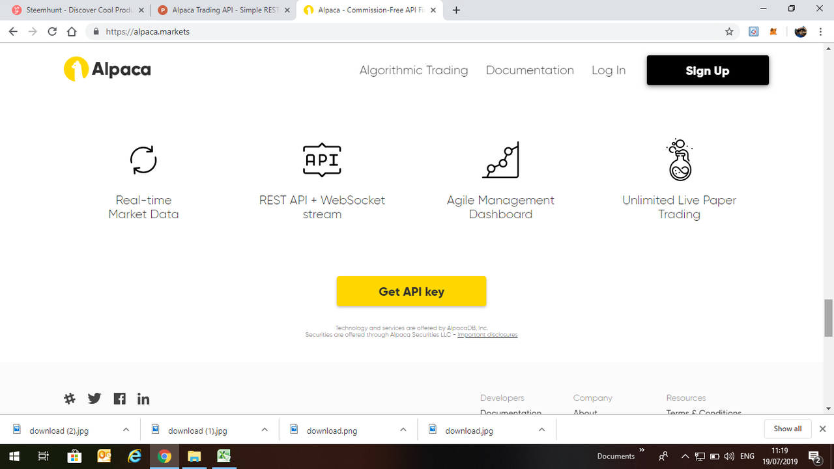Image resolution: width=834 pixels, height=469 pixels.
Task: Click the 'Developers' footer heading
Action: coord(502,398)
